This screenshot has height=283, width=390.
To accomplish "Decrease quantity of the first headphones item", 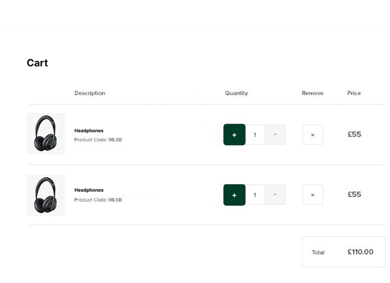I will point(275,135).
